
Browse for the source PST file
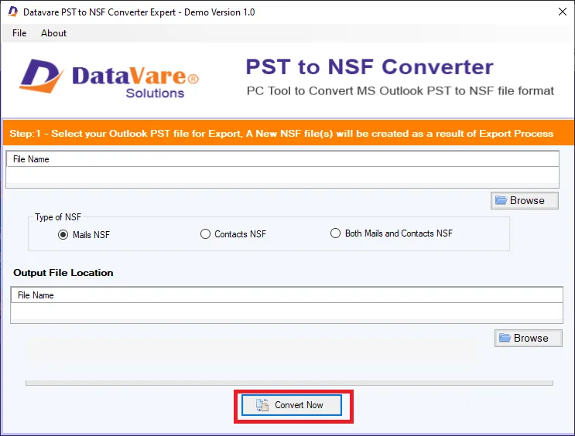pos(525,200)
